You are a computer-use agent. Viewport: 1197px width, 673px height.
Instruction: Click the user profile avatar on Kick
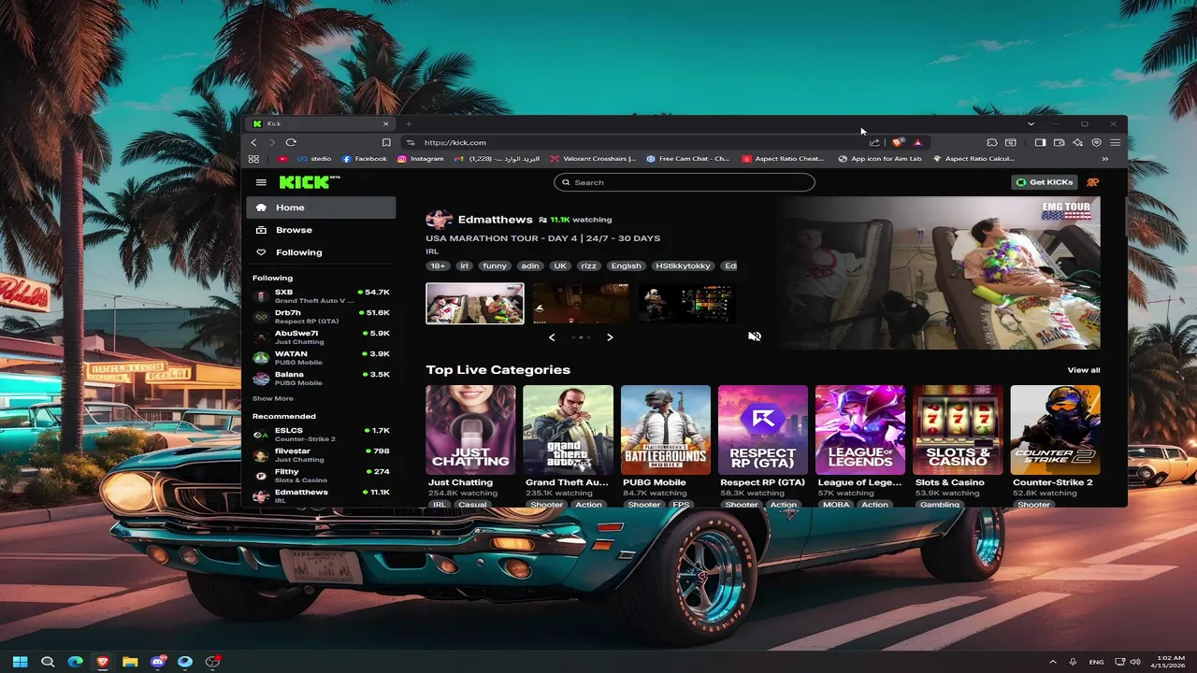1092,182
